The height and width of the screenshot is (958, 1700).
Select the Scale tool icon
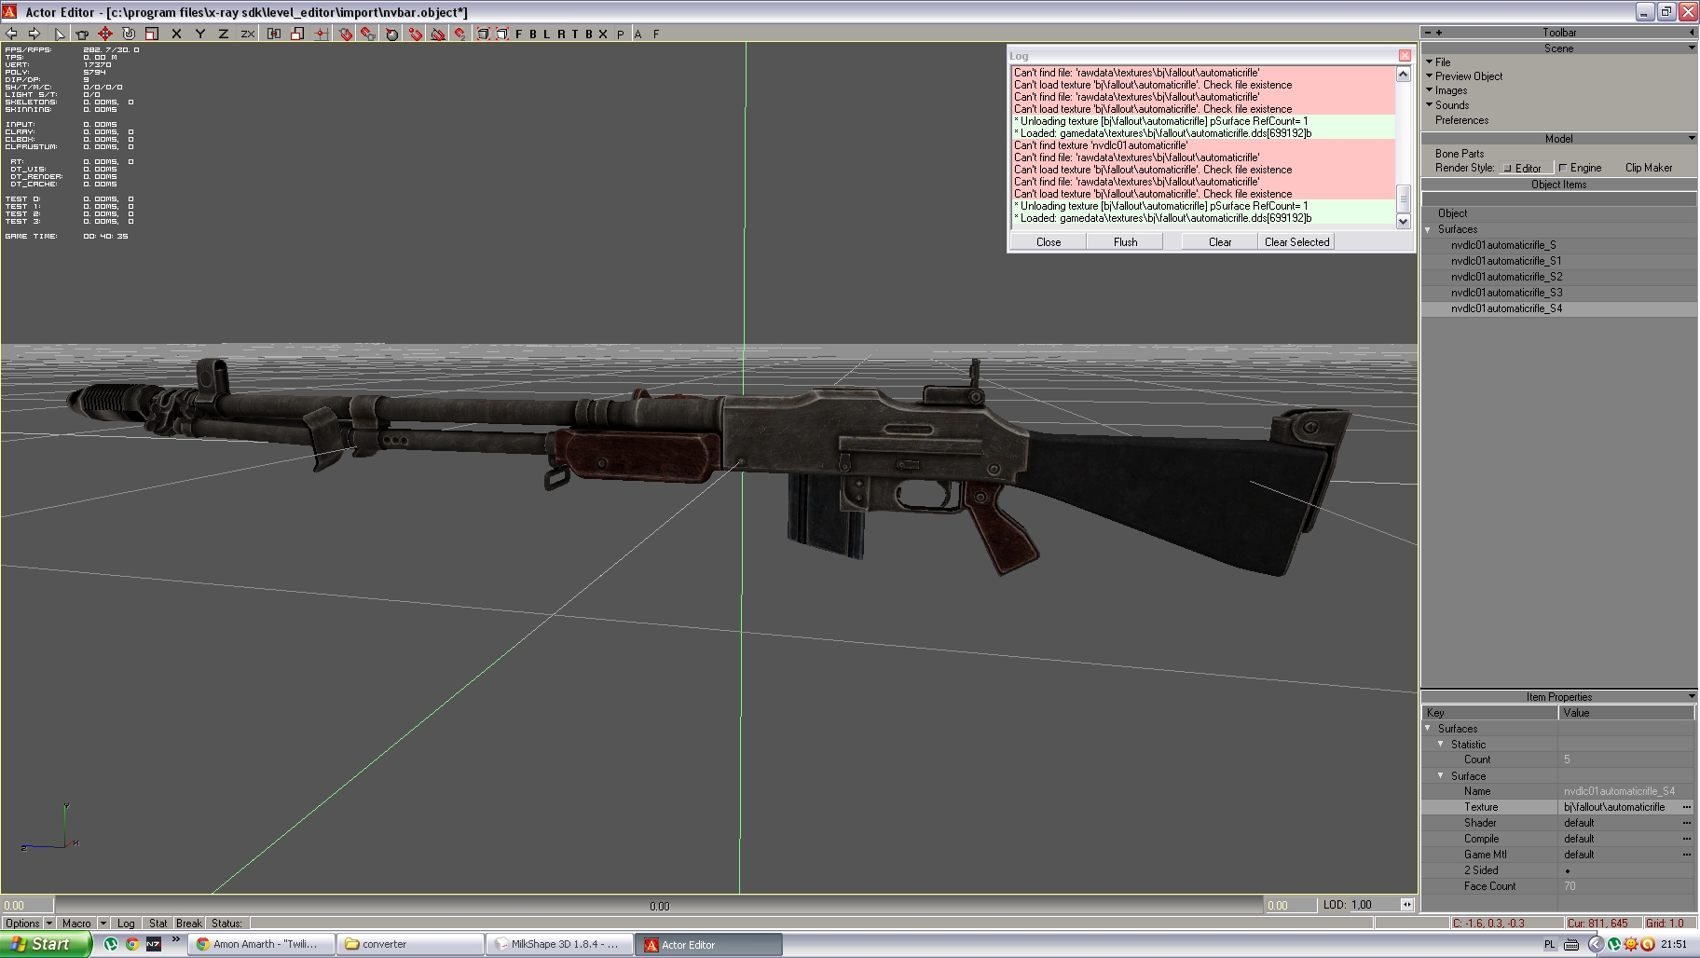(x=151, y=34)
